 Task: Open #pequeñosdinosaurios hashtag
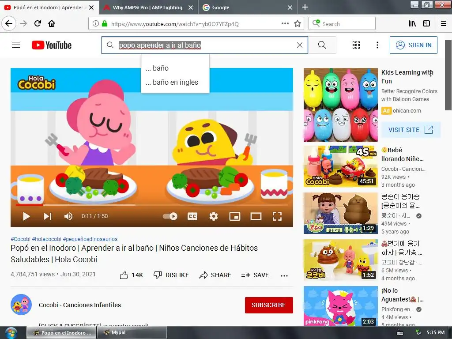tap(90, 239)
